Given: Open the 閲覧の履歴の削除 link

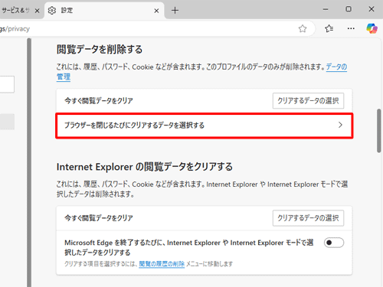Looking at the screenshot, I should pyautogui.click(x=162, y=264).
